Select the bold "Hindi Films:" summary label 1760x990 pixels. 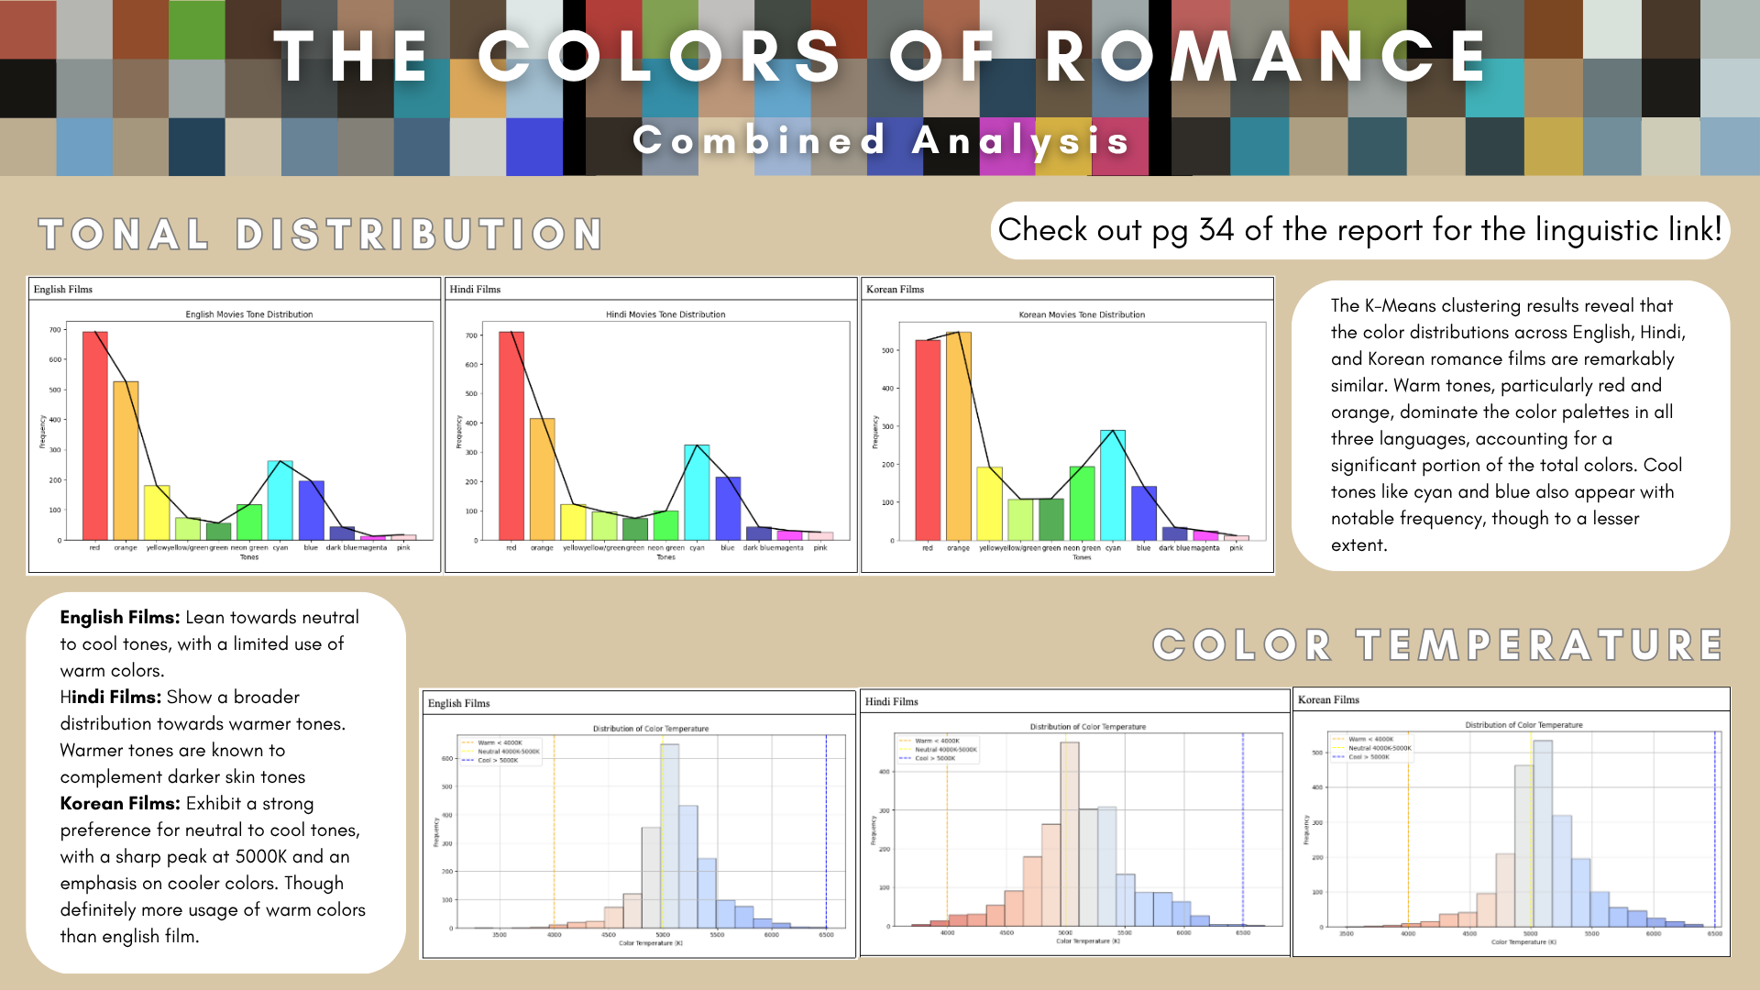click(x=111, y=698)
